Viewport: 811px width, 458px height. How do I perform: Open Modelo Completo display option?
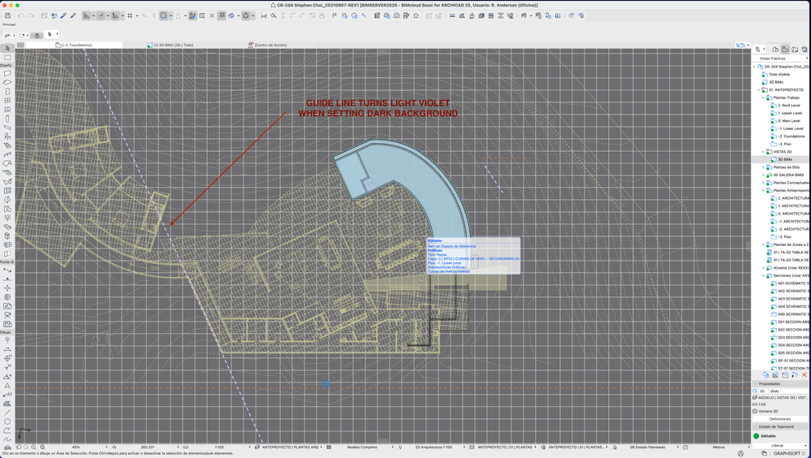pos(363,447)
